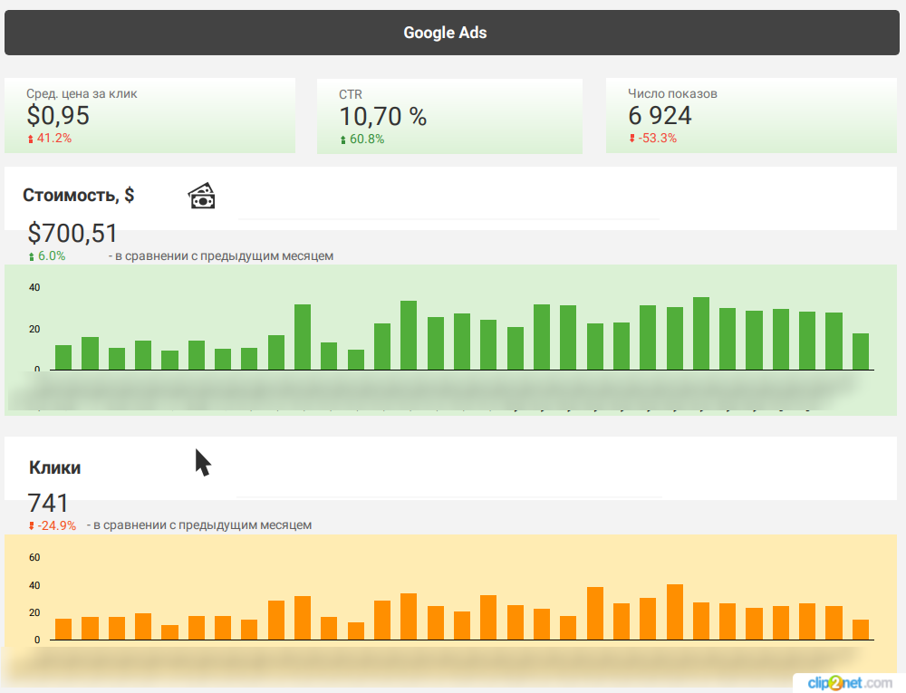Click the red down arrow beside -24.9%
Screen dimensions: 906x693
coord(32,525)
